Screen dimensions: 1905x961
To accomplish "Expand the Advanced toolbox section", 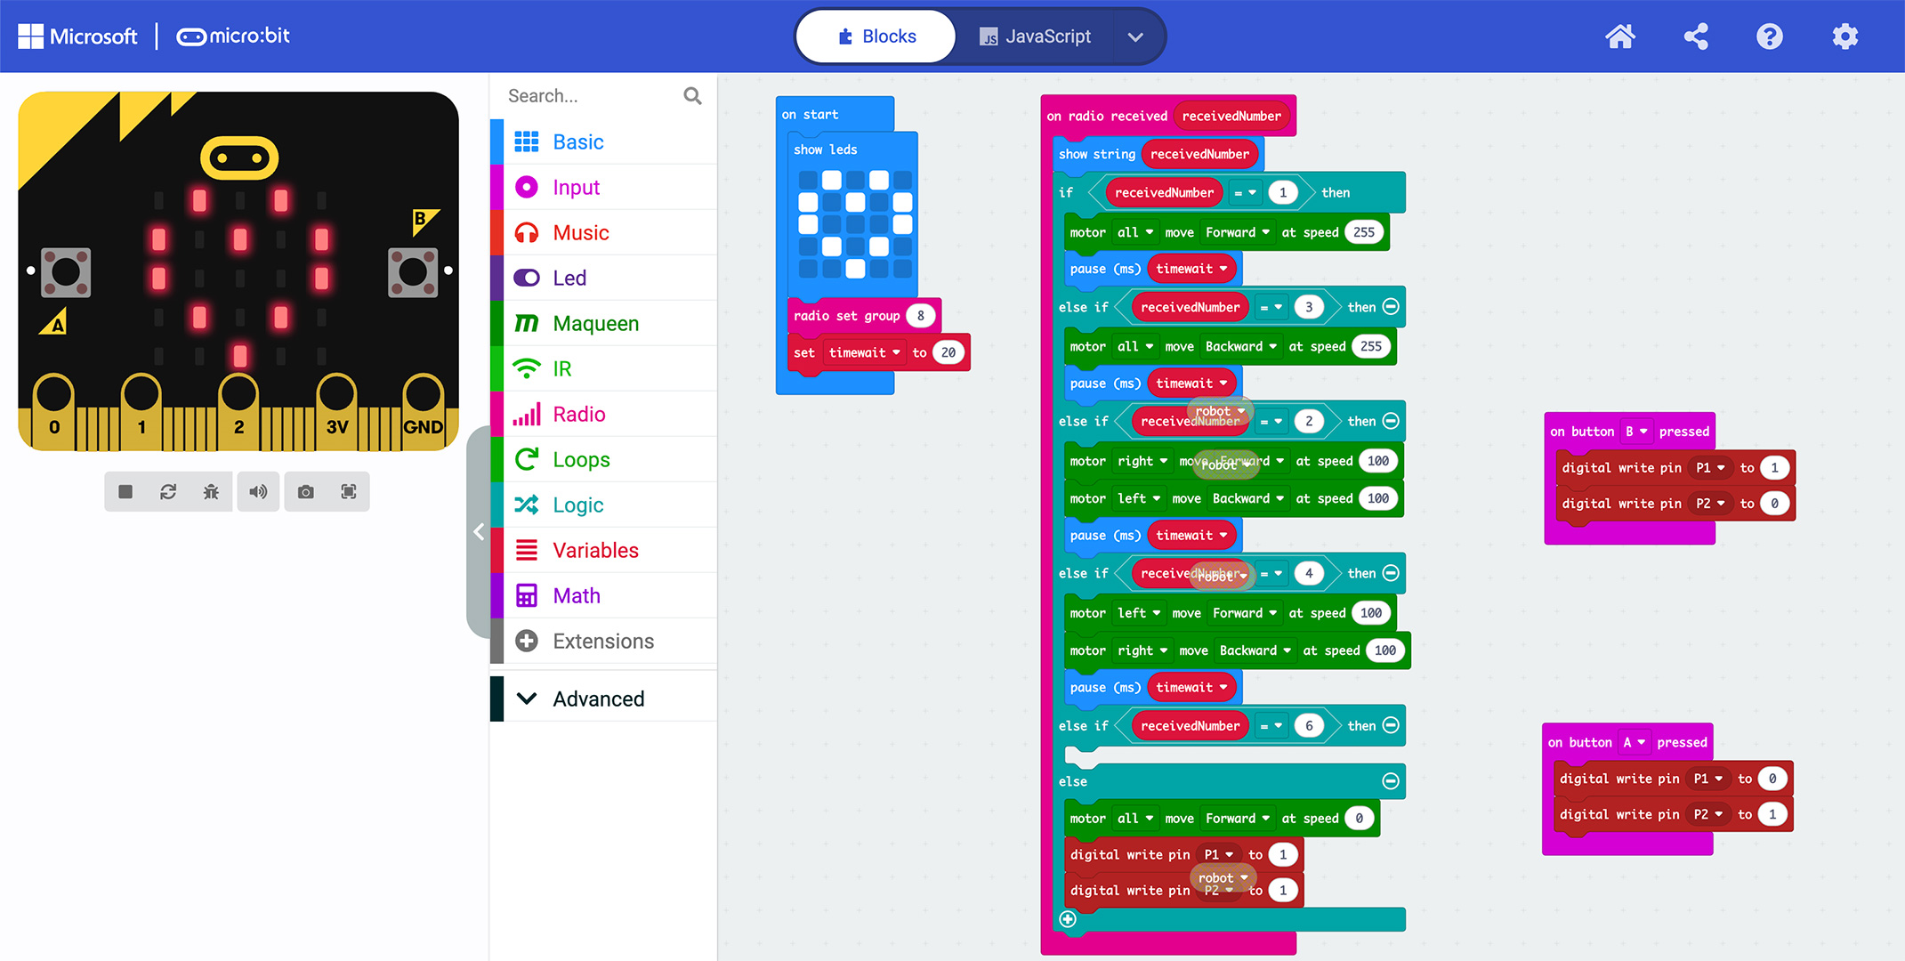I will pos(598,699).
